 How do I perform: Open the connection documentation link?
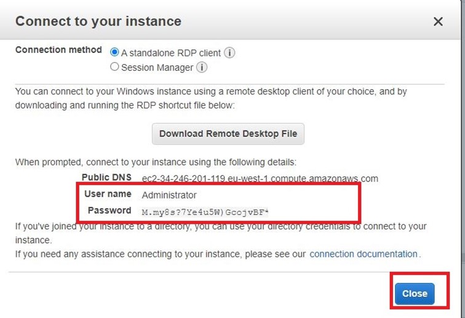pos(364,254)
